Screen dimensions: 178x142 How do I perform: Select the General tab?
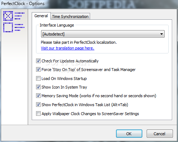pyautogui.click(x=41, y=16)
